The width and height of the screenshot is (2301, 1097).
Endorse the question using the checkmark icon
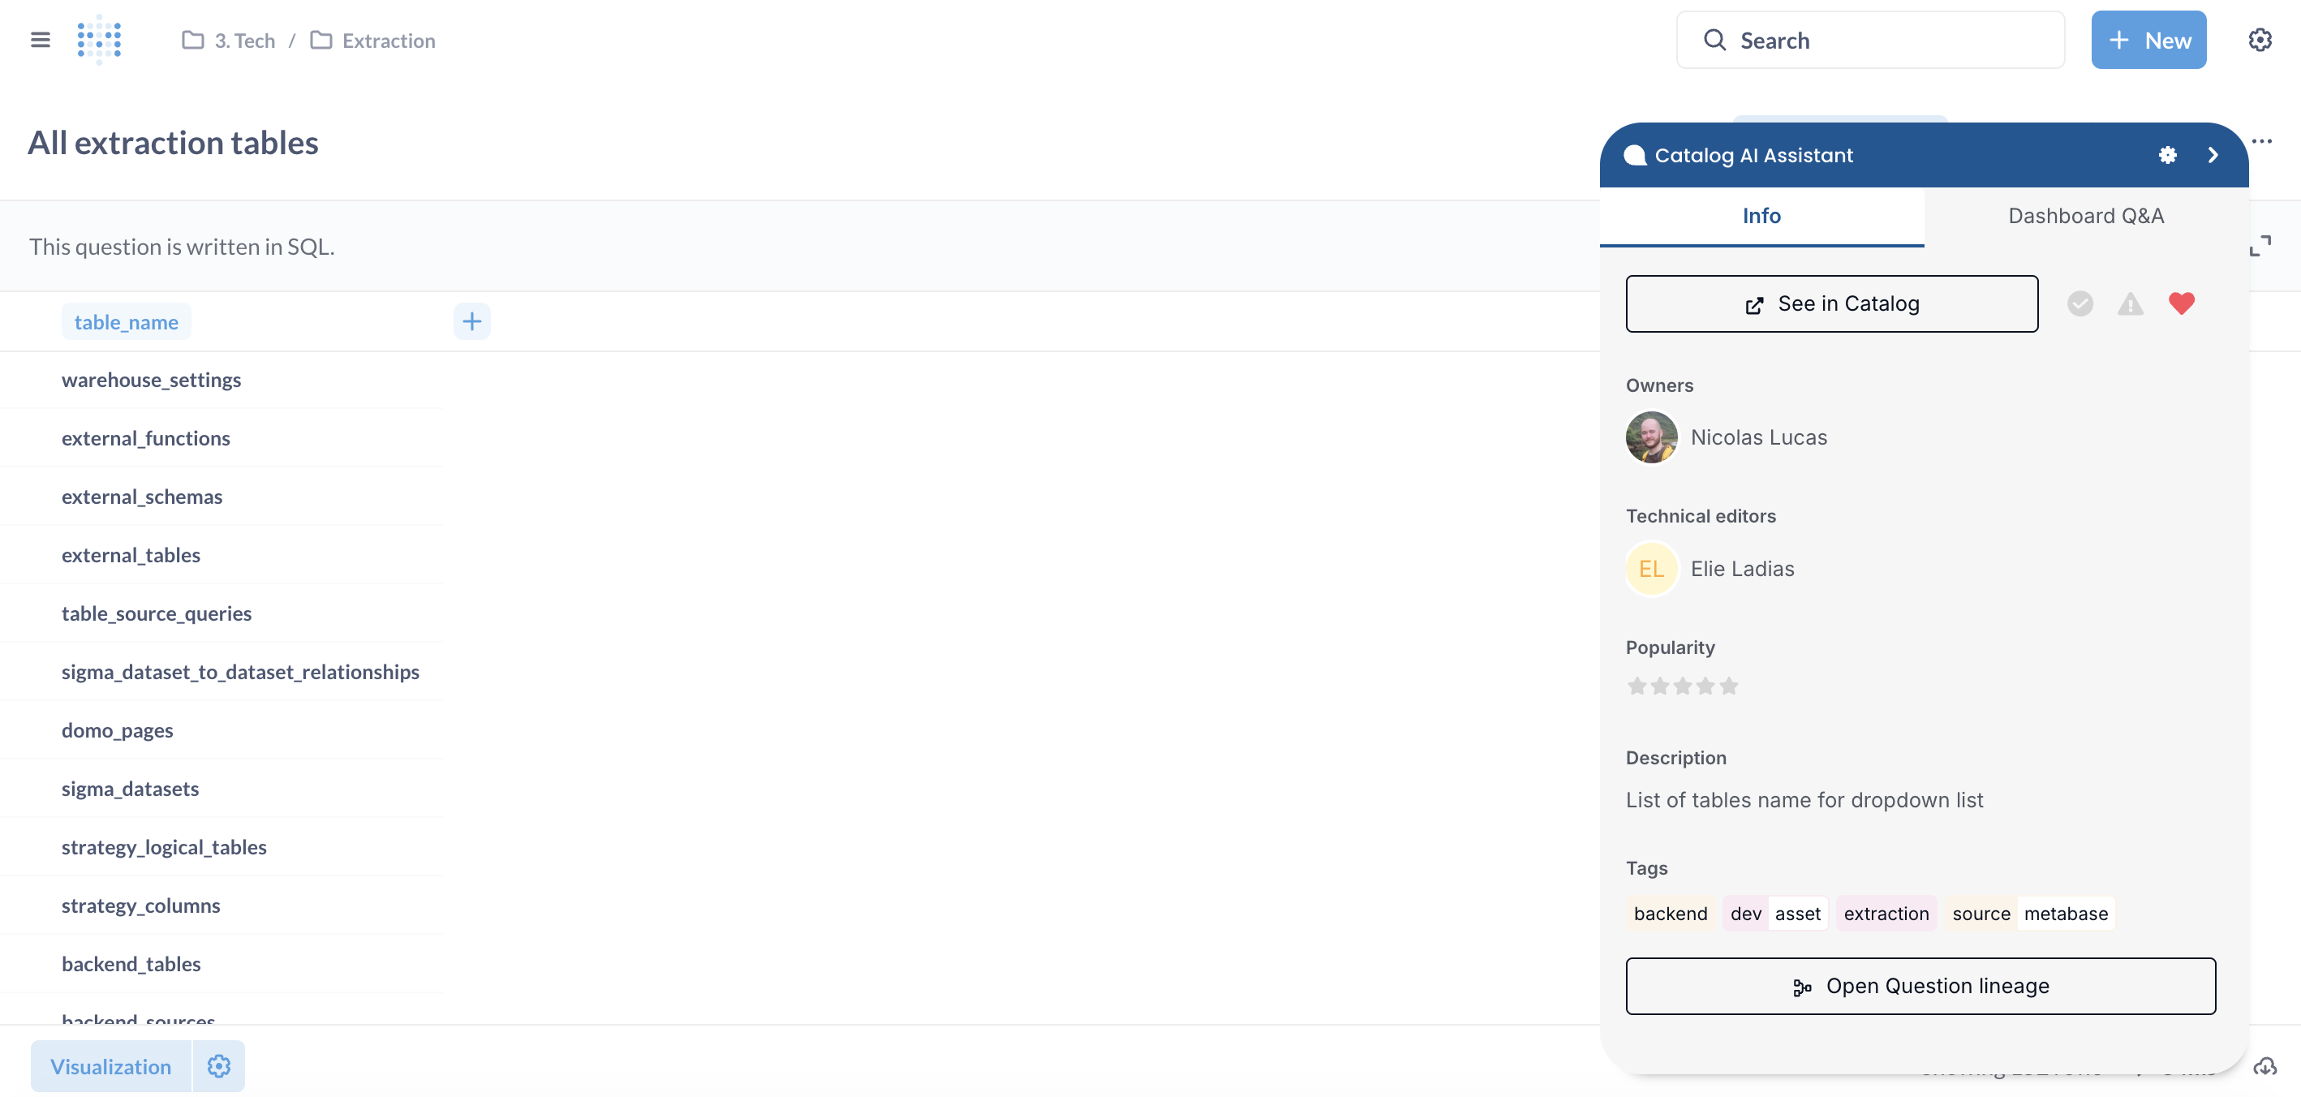pos(2081,303)
